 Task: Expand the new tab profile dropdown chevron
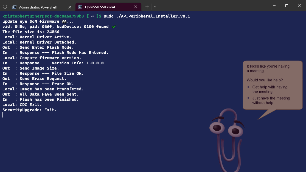click(155, 7)
